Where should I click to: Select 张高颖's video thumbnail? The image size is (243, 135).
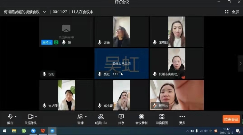[x=177, y=32]
